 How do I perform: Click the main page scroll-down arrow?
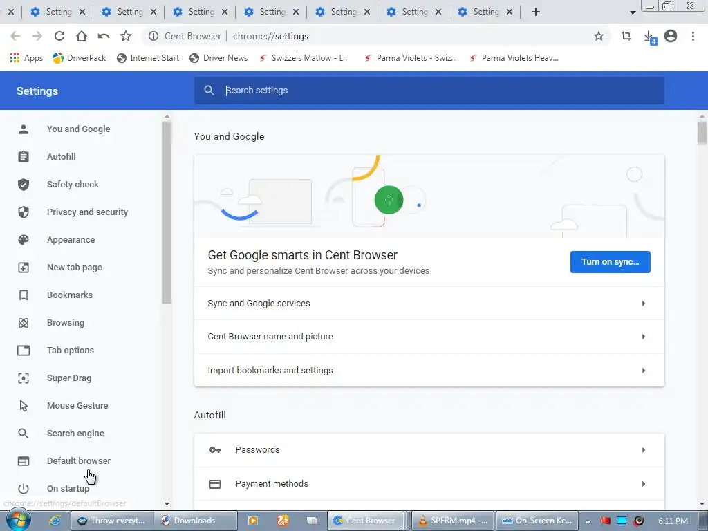pyautogui.click(x=702, y=503)
